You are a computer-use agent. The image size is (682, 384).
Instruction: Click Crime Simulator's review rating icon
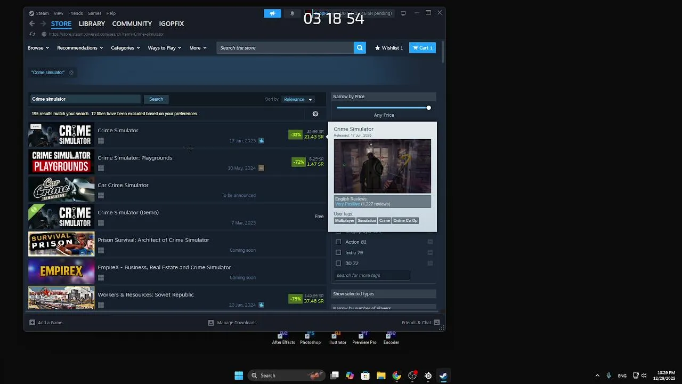click(261, 141)
